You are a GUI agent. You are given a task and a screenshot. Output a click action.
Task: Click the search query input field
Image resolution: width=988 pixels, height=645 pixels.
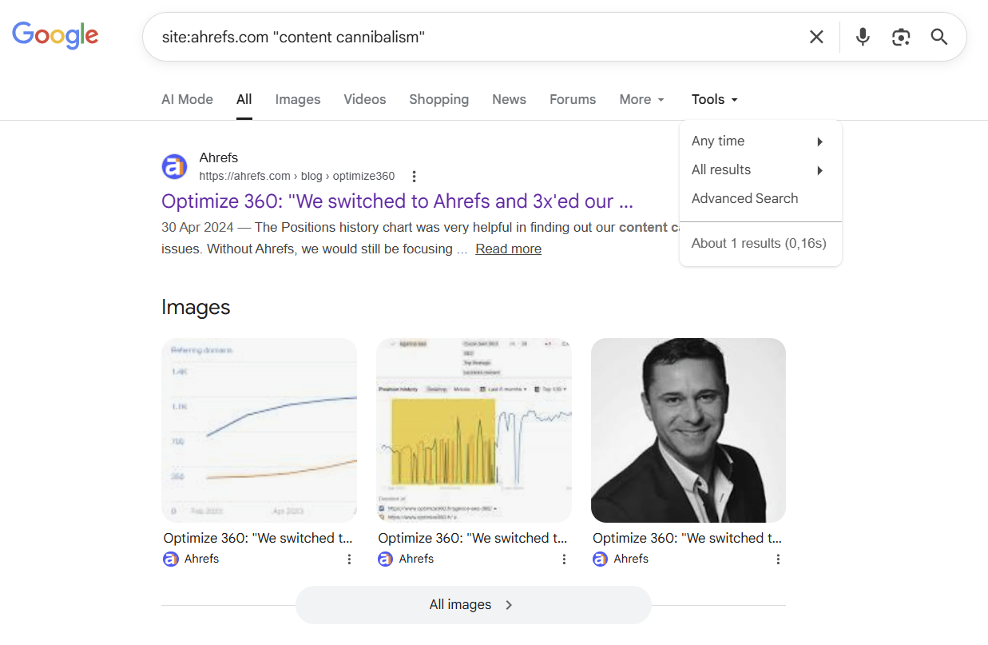[x=475, y=37]
